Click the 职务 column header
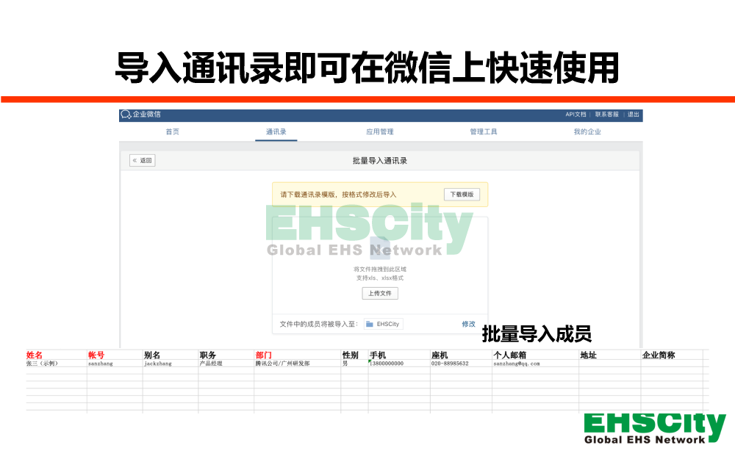The height and width of the screenshot is (459, 735). pos(208,355)
